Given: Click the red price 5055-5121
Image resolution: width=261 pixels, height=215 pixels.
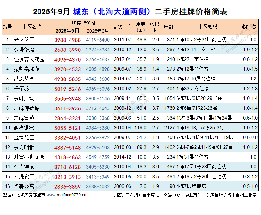Looking at the screenshot, I should pyautogui.click(x=68, y=128).
